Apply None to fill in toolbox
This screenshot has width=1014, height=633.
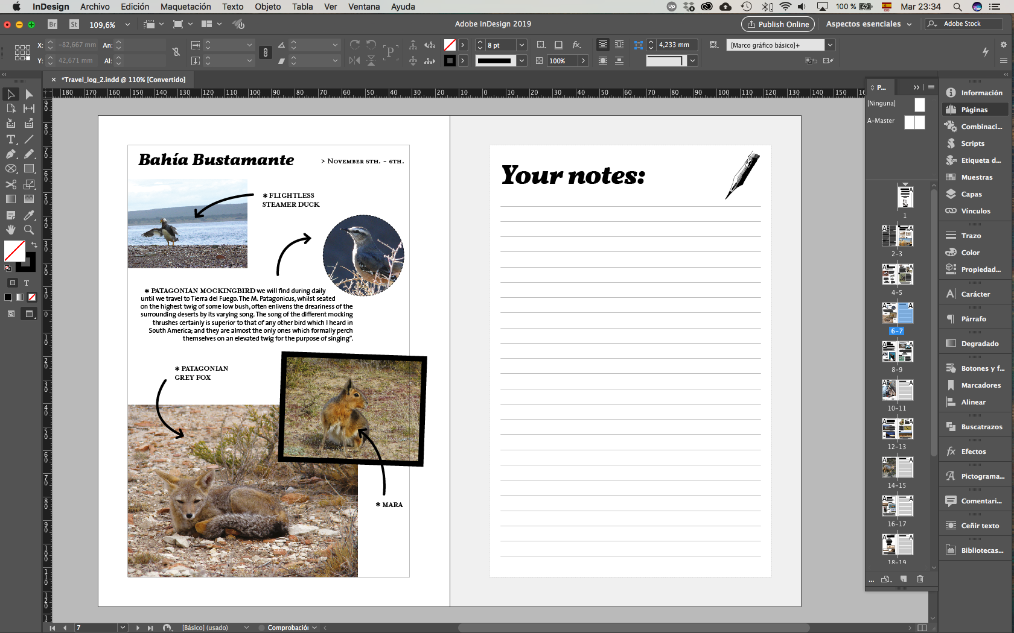point(32,297)
